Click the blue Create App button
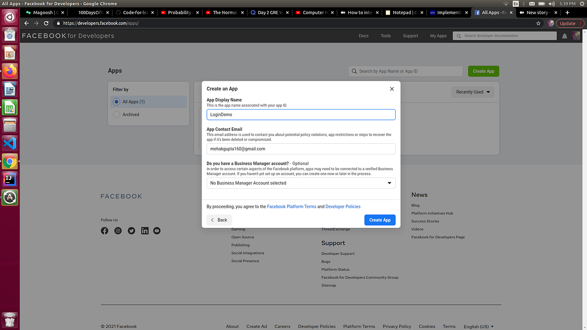The height and width of the screenshot is (330, 587). click(x=380, y=220)
